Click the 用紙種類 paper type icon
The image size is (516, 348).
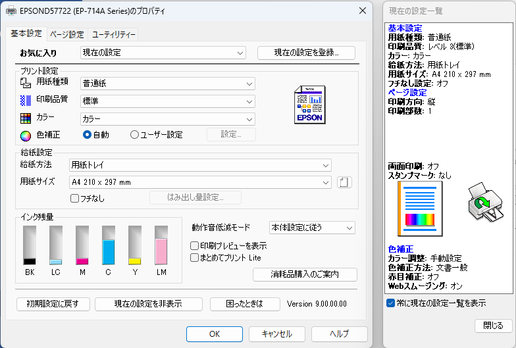click(x=26, y=83)
